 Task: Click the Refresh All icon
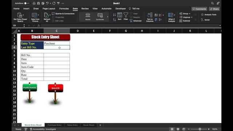[x=46, y=15]
